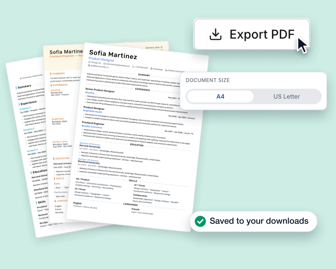
Task: Click 'Proficient / Native-like (C2)' text
Action: point(85,207)
